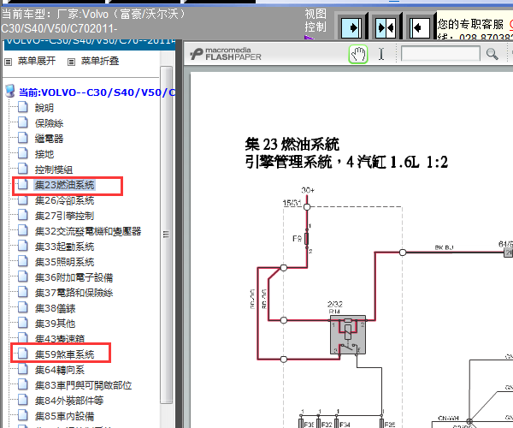Image resolution: width=513 pixels, height=428 pixels.
Task: Click the document icon beside 控制模組
Action: pyautogui.click(x=22, y=169)
